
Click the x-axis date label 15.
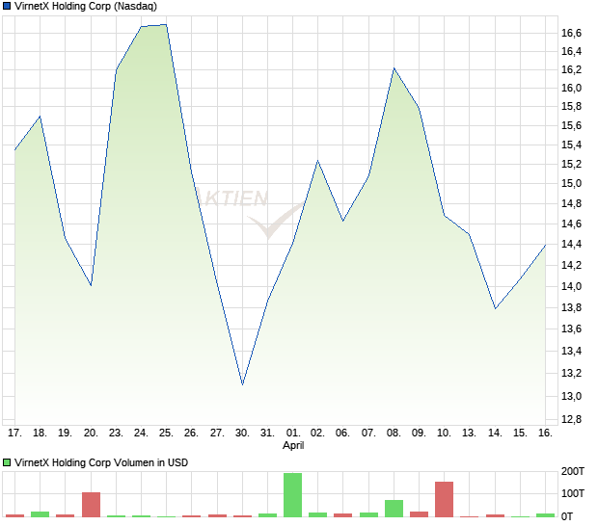[520, 433]
